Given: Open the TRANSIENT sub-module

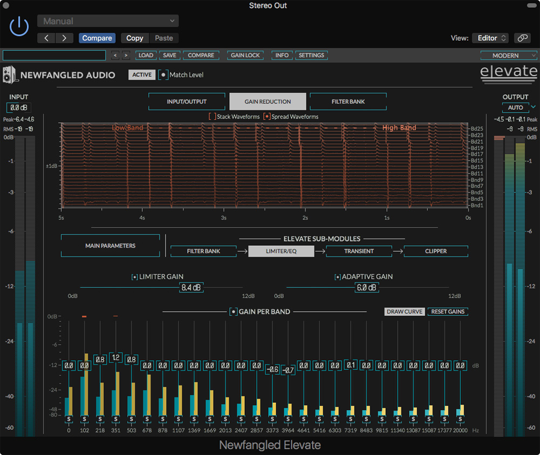Looking at the screenshot, I should point(359,251).
